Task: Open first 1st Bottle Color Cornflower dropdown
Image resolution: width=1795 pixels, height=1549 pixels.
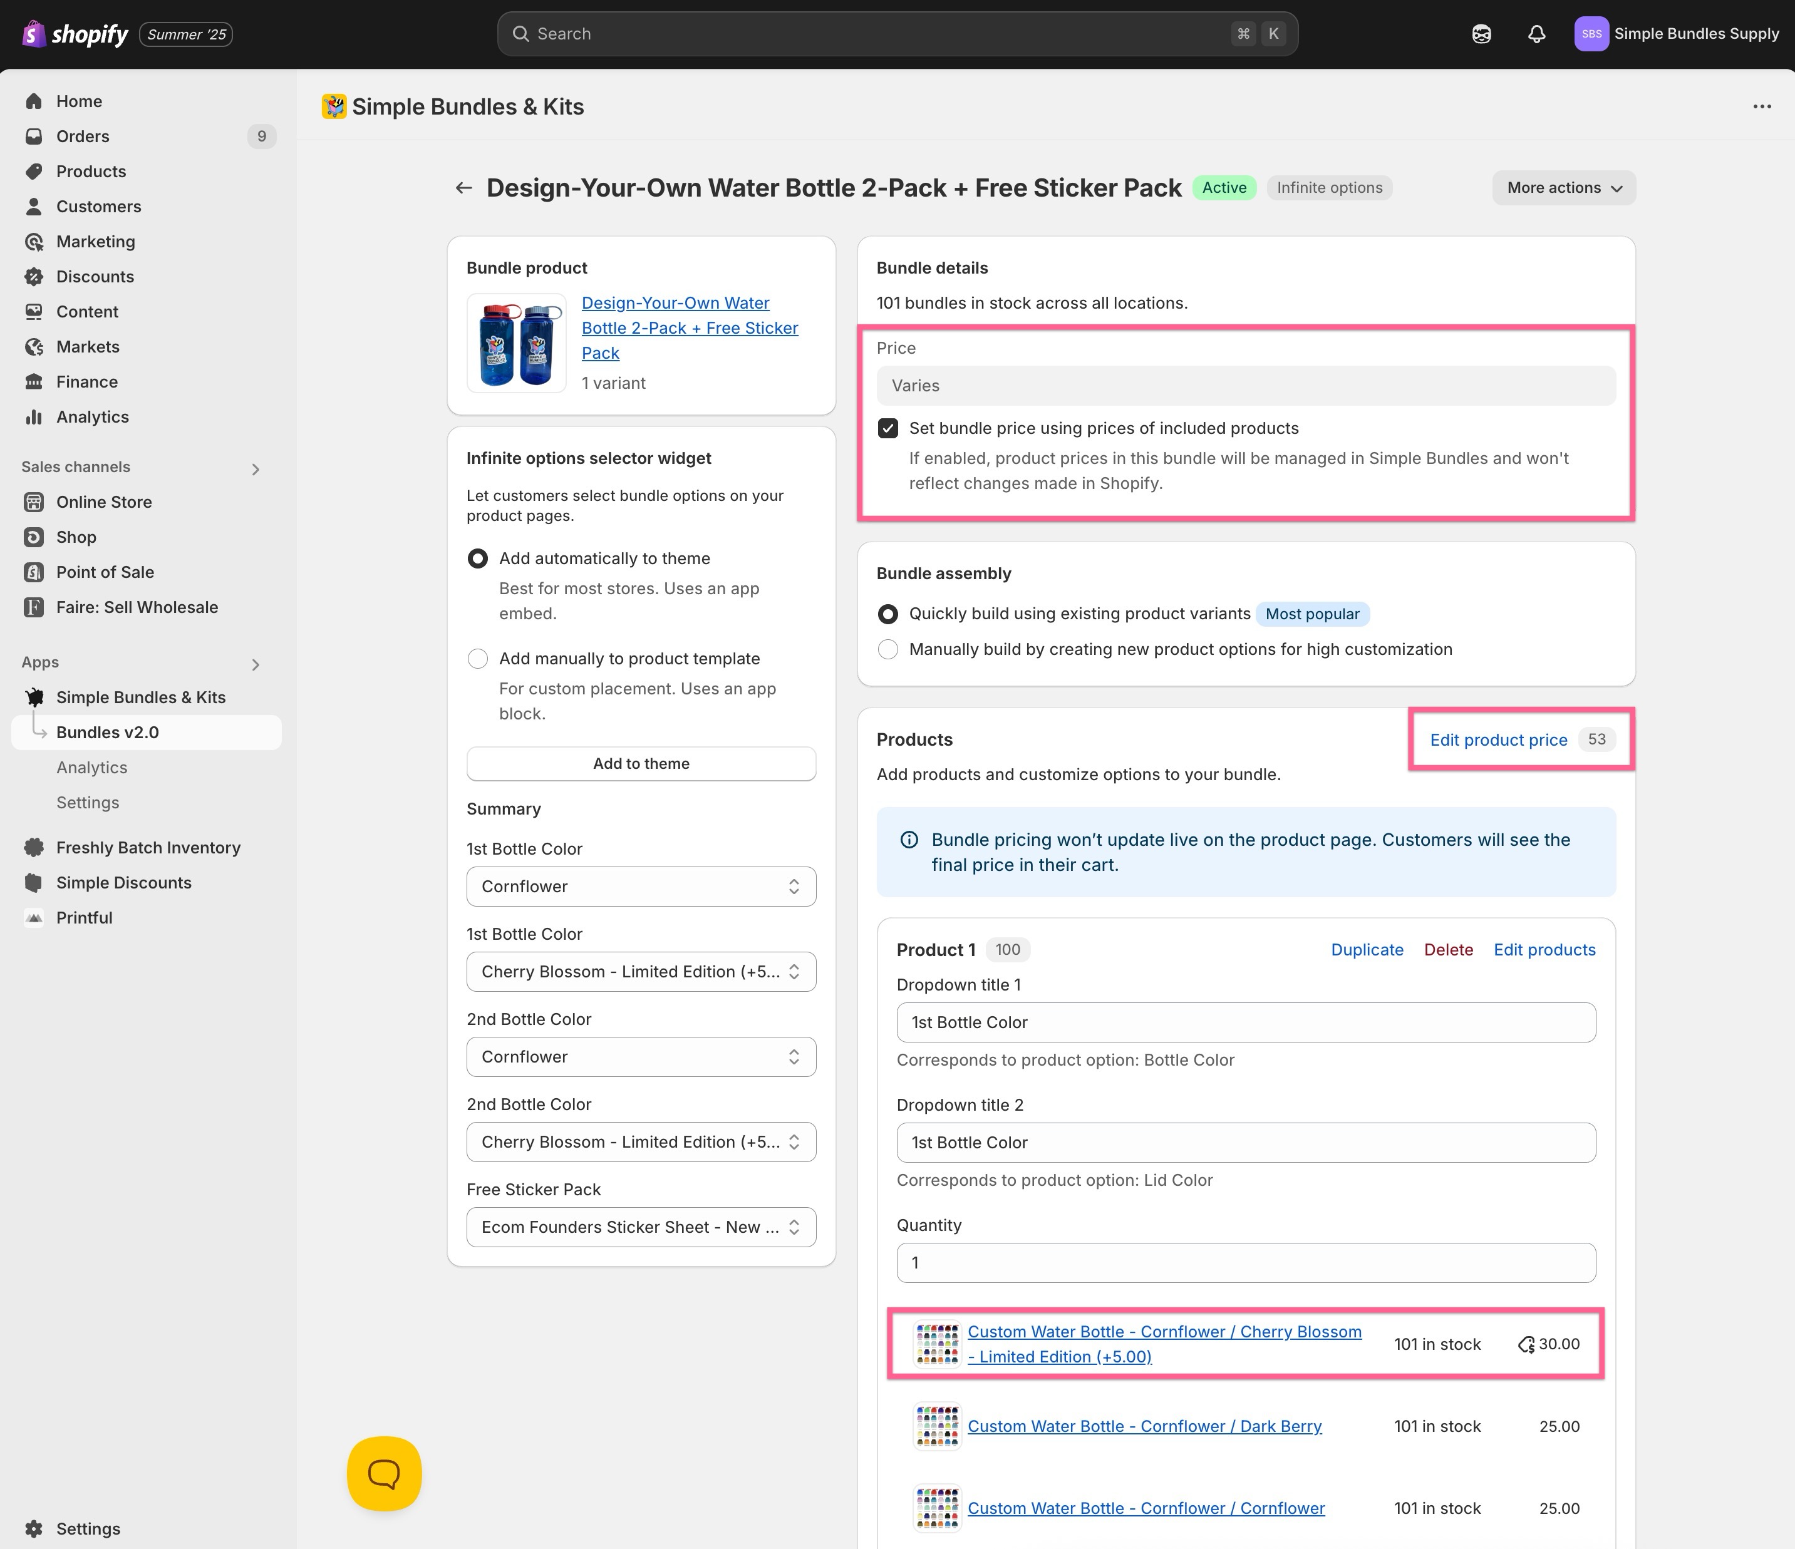Action: coord(641,887)
